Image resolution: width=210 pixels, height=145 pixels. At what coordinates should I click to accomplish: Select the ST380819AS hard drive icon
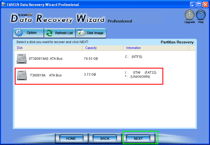pos(22,59)
